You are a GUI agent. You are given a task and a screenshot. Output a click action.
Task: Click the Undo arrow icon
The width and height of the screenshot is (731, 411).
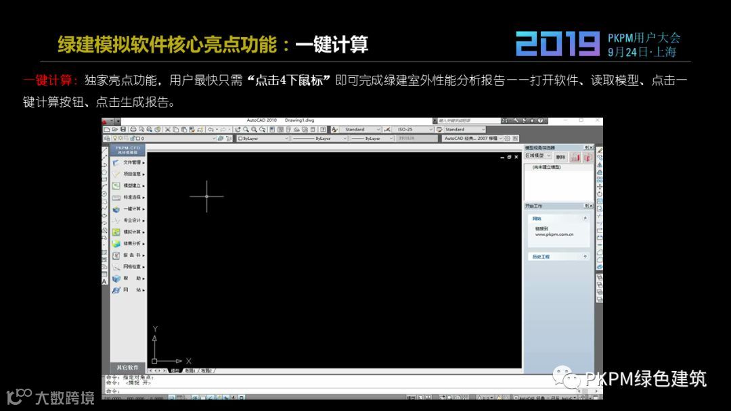[x=211, y=129]
